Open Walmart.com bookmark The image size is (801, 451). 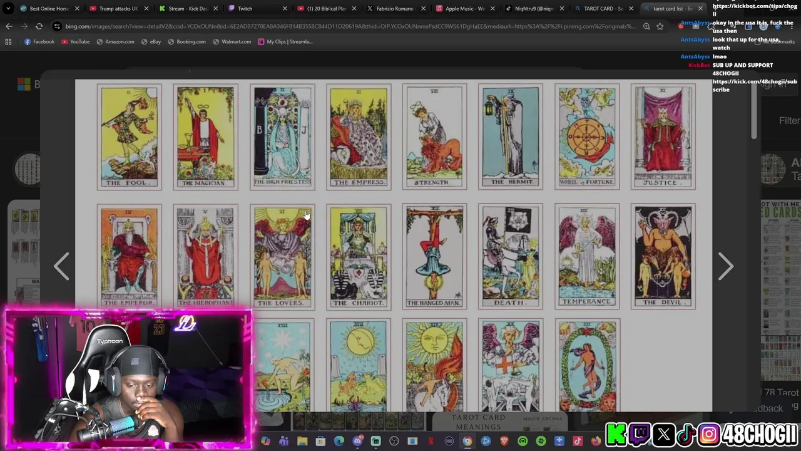click(x=232, y=41)
